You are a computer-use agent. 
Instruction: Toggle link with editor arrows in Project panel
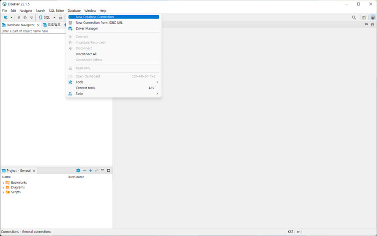(x=96, y=171)
